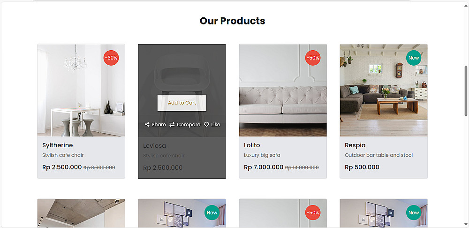
Task: Click the compare arrows icon on Leviosa
Action: (172, 125)
